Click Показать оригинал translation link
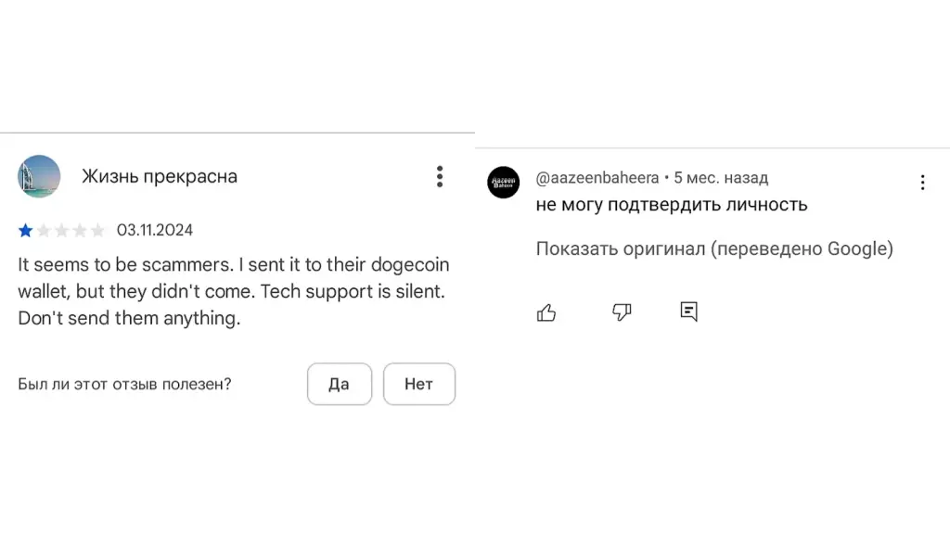The width and height of the screenshot is (950, 534). tap(714, 248)
